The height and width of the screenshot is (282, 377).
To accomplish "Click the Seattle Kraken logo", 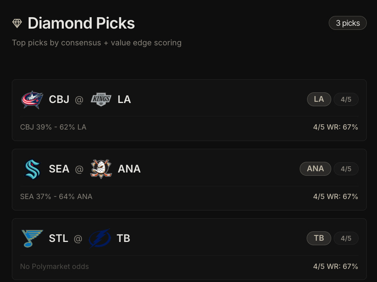I will click(x=32, y=169).
